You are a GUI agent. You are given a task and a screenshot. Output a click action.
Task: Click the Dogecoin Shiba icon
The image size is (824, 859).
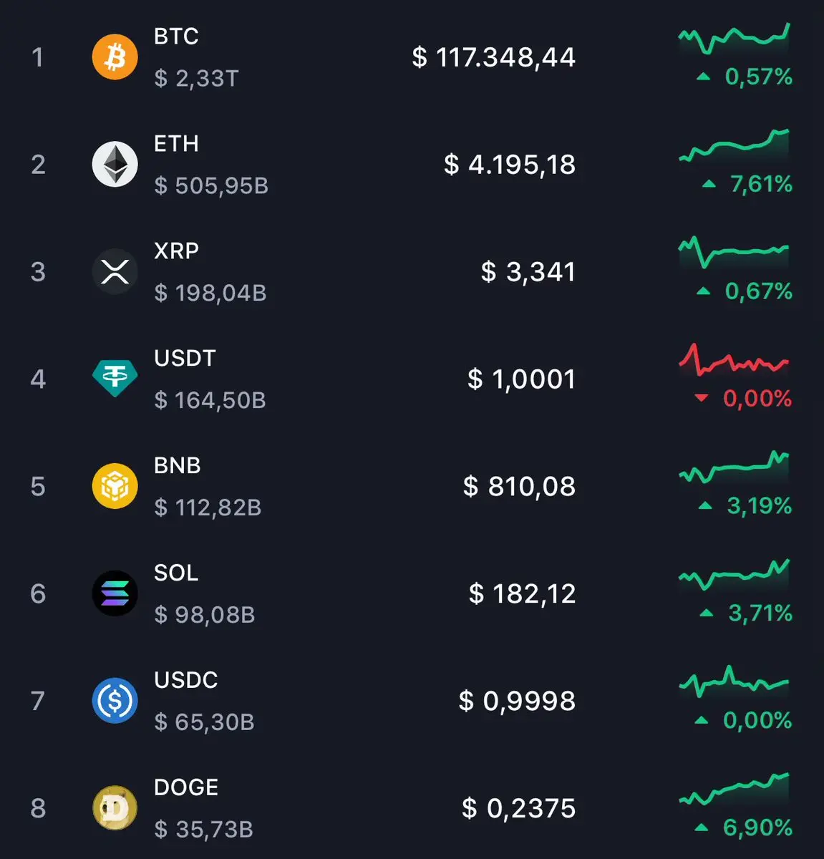115,808
